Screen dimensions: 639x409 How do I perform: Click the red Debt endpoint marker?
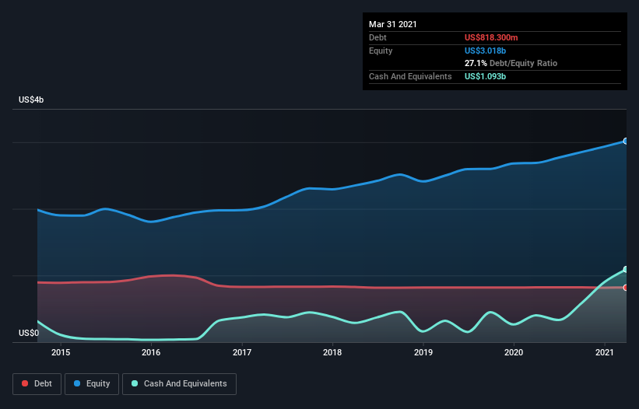(x=626, y=288)
